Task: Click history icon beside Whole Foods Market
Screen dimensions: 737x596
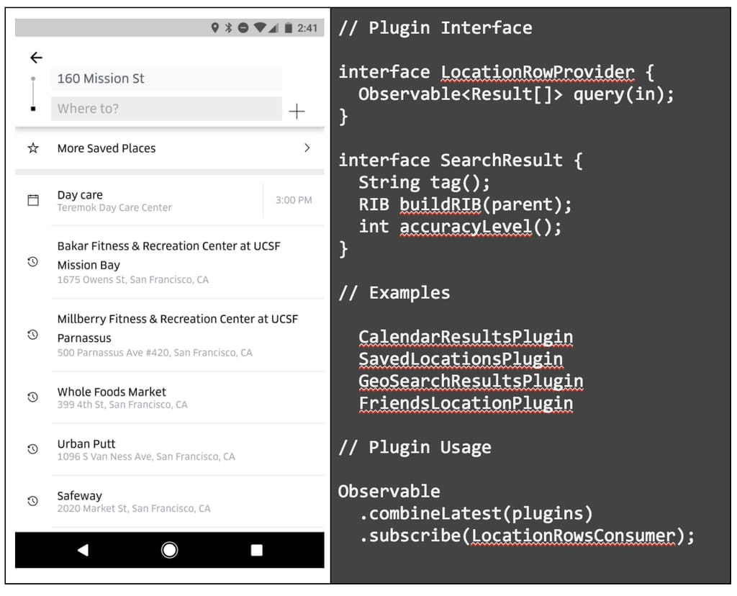Action: pos(32,397)
